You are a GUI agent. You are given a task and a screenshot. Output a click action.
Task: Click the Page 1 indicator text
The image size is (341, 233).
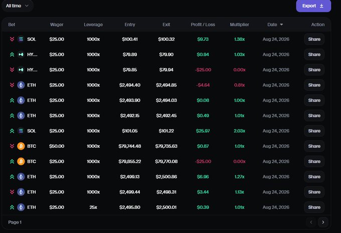coord(15,222)
